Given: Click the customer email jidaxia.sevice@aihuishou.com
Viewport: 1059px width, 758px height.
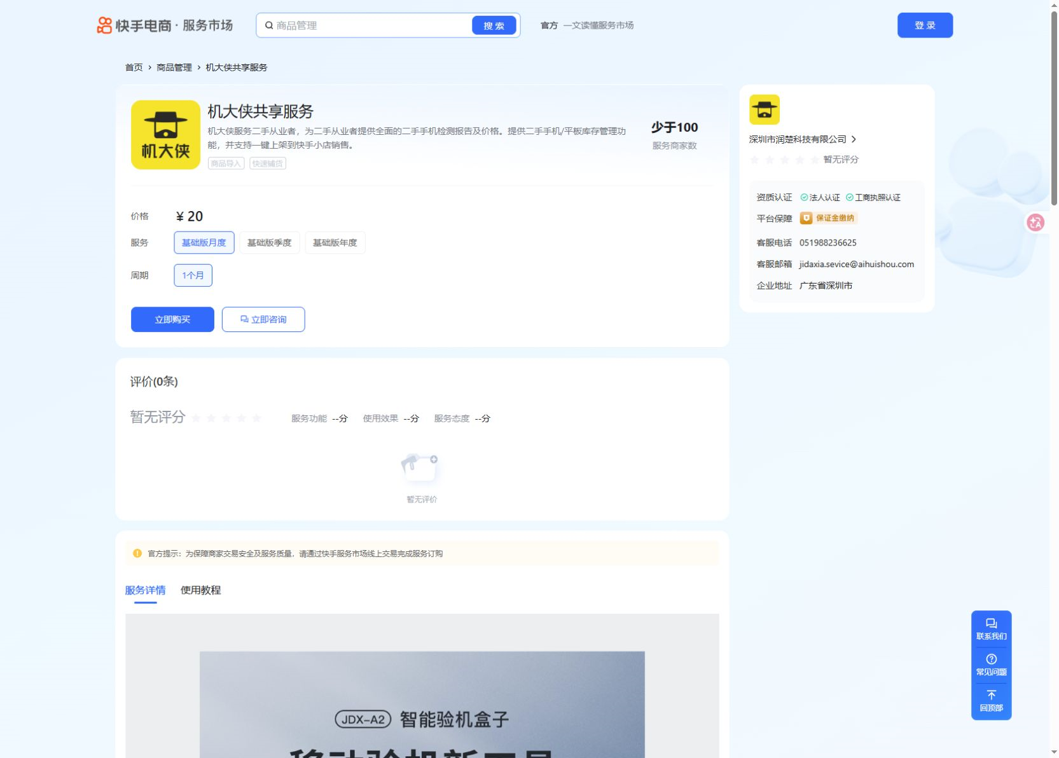Looking at the screenshot, I should click(x=856, y=264).
